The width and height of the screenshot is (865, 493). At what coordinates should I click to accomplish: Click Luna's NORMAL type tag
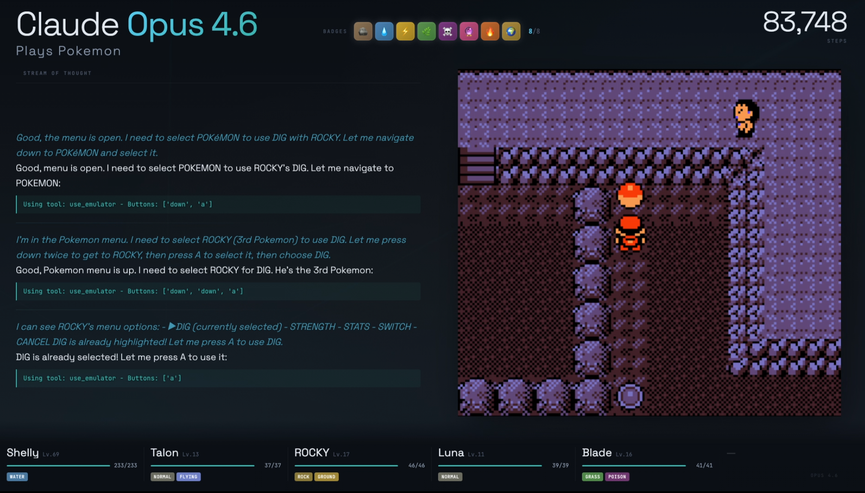[450, 477]
